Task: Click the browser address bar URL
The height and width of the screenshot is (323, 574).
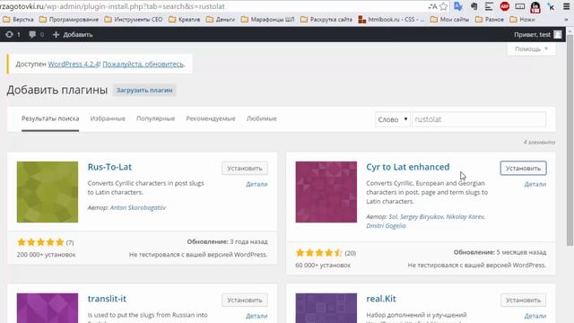Action: [x=112, y=6]
